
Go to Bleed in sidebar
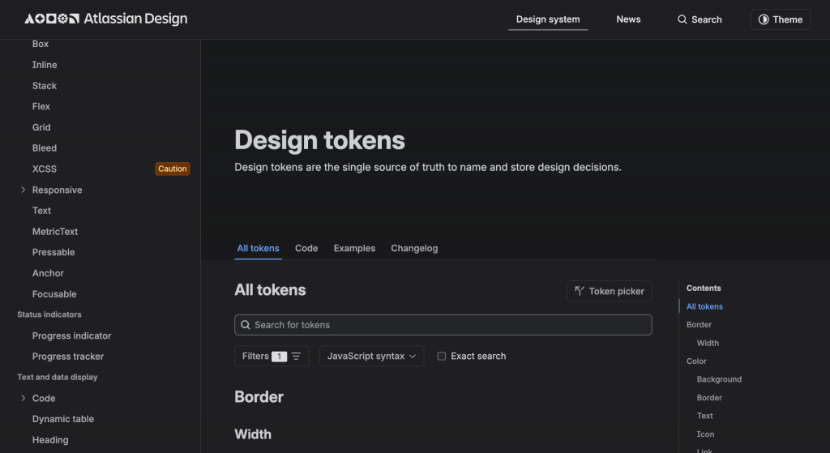pos(45,148)
